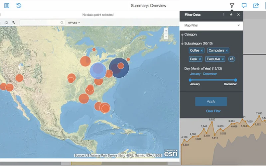Click the map search input field

click(x=40, y=23)
